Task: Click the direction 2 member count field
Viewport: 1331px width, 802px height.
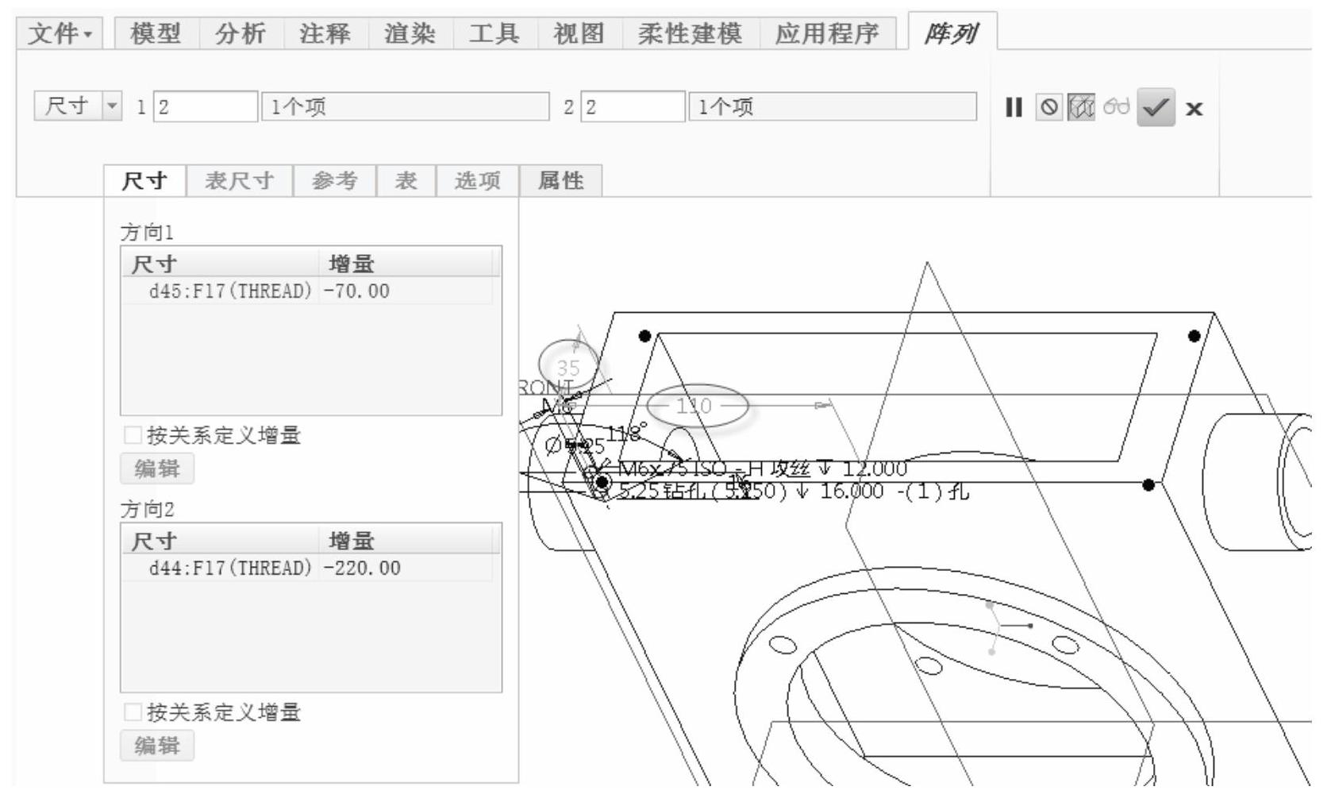Action: point(633,107)
